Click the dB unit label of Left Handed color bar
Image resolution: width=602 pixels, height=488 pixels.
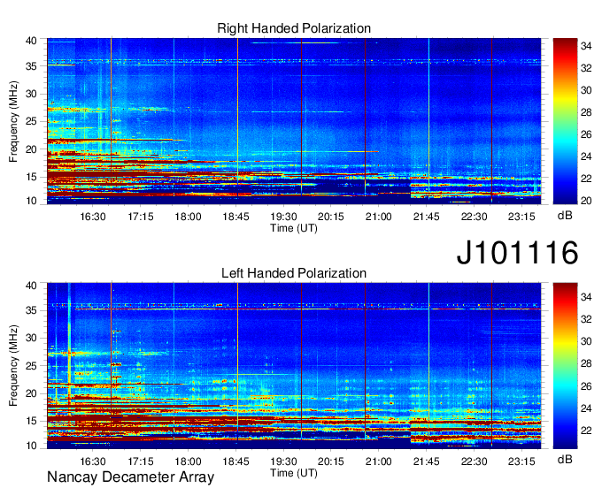pos(565,459)
